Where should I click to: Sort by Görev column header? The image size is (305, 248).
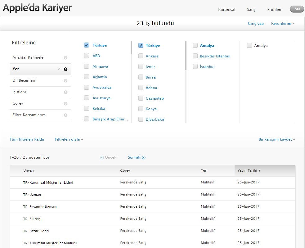[x=125, y=170]
